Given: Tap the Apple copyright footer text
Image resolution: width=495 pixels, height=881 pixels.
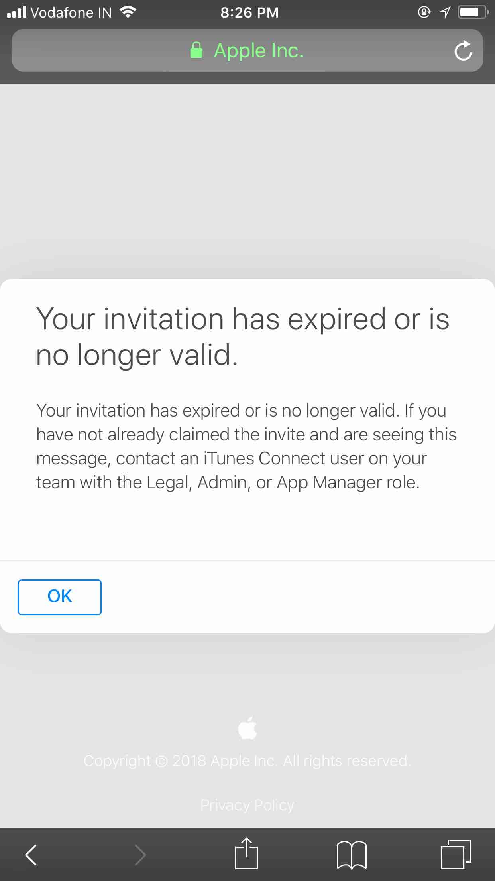Looking at the screenshot, I should [x=247, y=761].
